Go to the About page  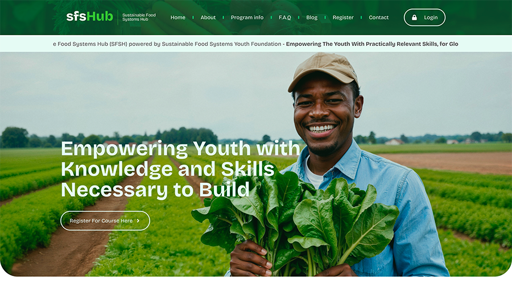pyautogui.click(x=208, y=18)
